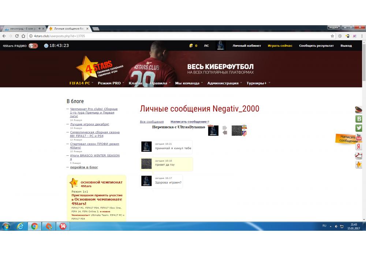Click the user avatar in the top bar

click(220, 45)
